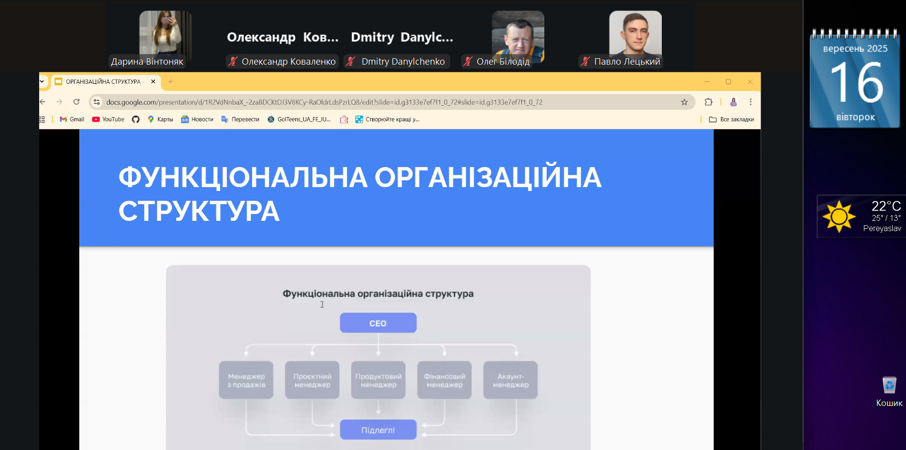The image size is (906, 450).
Task: Open the GitHub bookmark icon
Action: [136, 119]
